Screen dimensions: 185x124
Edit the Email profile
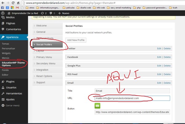pos(159,83)
